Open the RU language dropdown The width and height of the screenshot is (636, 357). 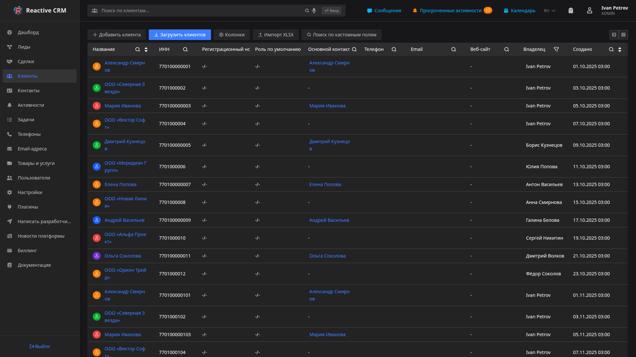(550, 11)
